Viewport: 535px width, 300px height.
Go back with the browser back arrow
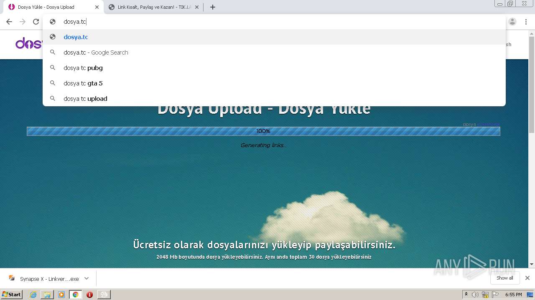9,22
